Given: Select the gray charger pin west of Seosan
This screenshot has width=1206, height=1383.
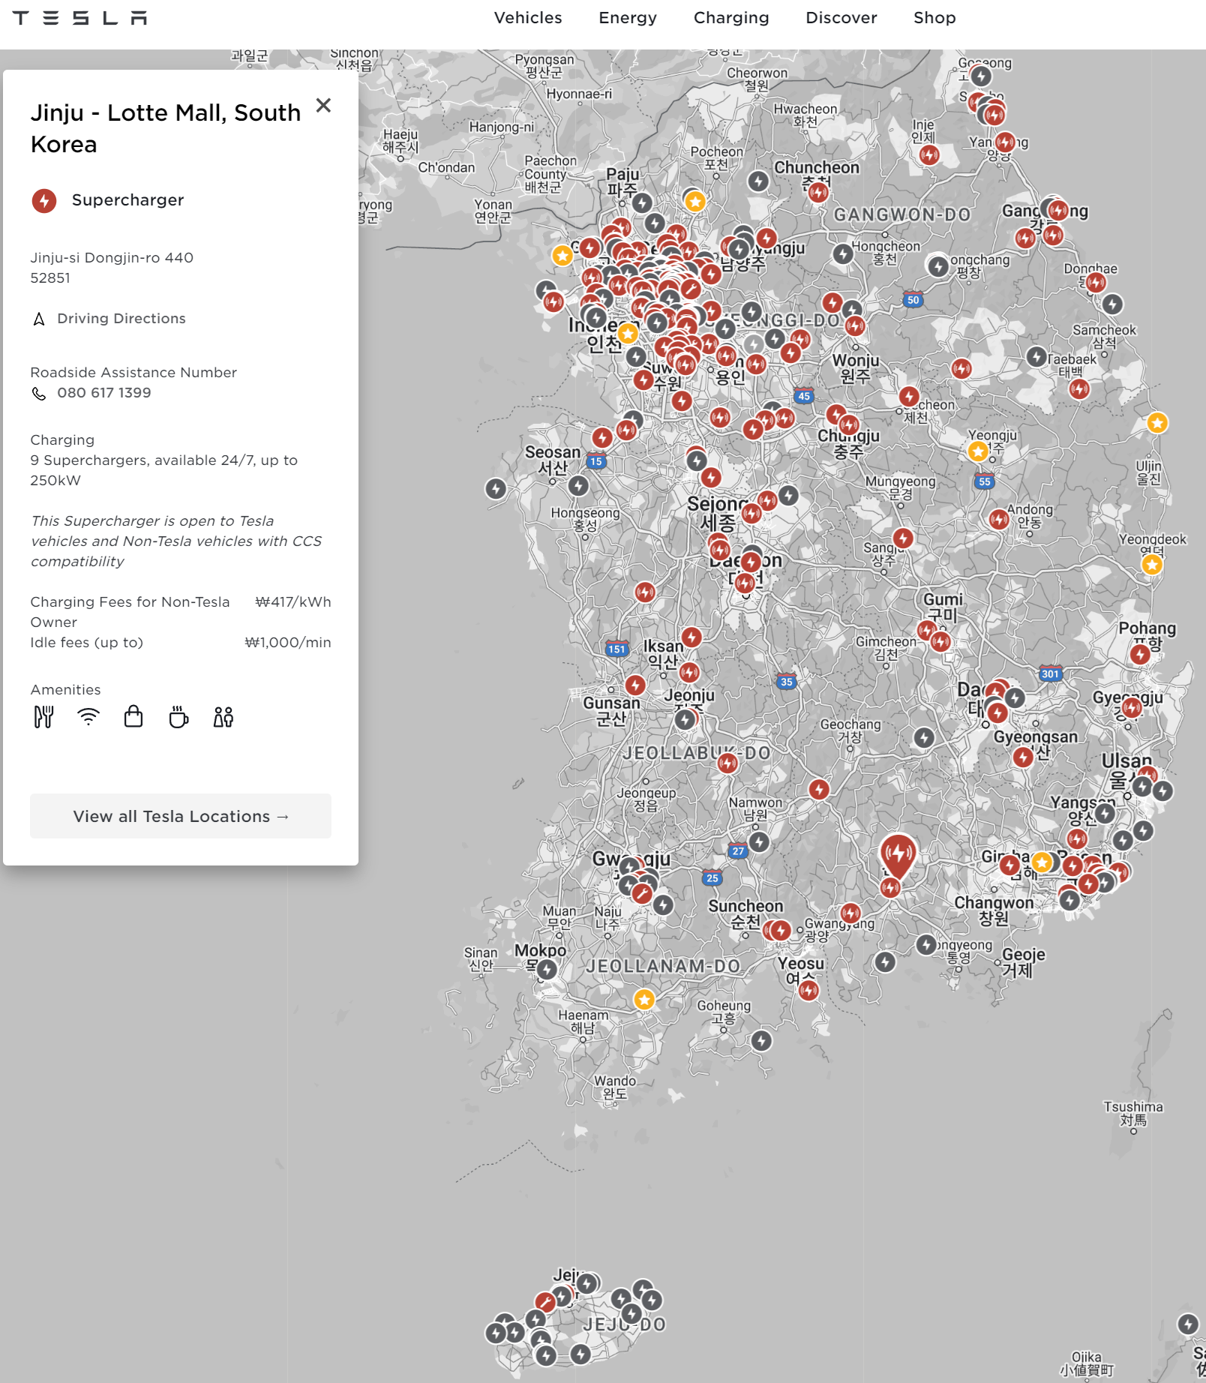Looking at the screenshot, I should [496, 489].
